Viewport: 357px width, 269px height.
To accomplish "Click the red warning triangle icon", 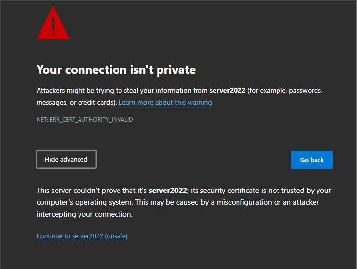I will pyautogui.click(x=53, y=23).
